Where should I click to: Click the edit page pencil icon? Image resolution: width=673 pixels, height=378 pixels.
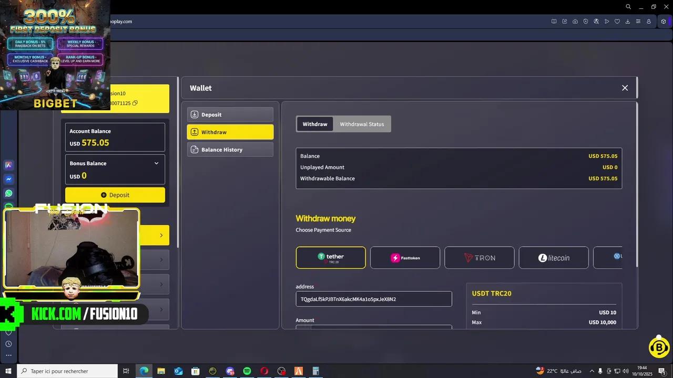565,22
